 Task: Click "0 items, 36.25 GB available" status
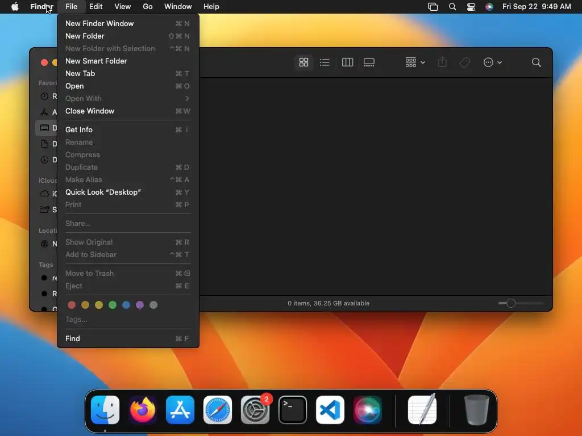click(329, 303)
